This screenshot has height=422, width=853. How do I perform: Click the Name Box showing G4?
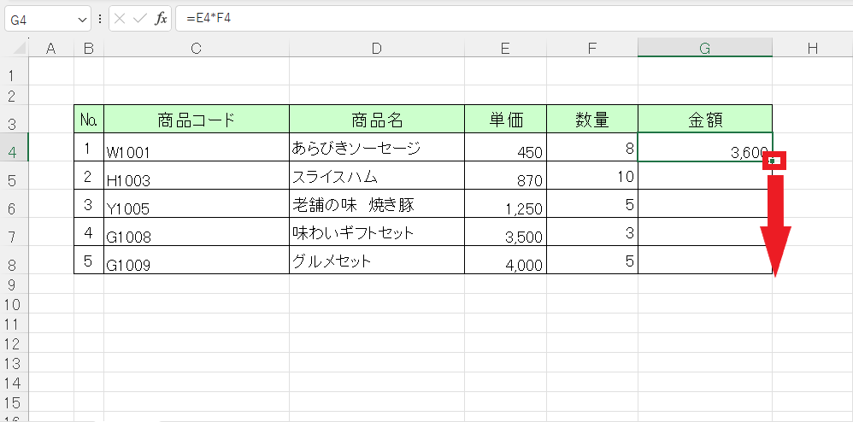coord(48,19)
